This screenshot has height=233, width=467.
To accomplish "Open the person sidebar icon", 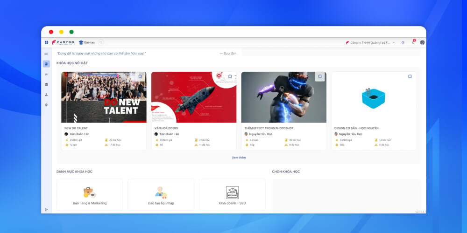I will click(x=46, y=95).
